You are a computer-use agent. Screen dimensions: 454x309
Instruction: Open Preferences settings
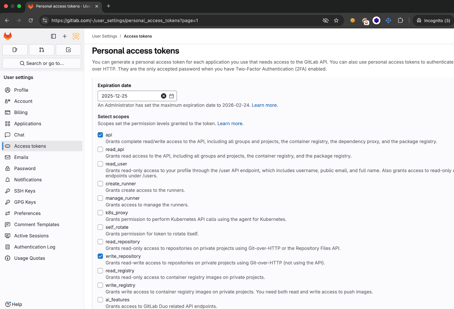(42, 213)
